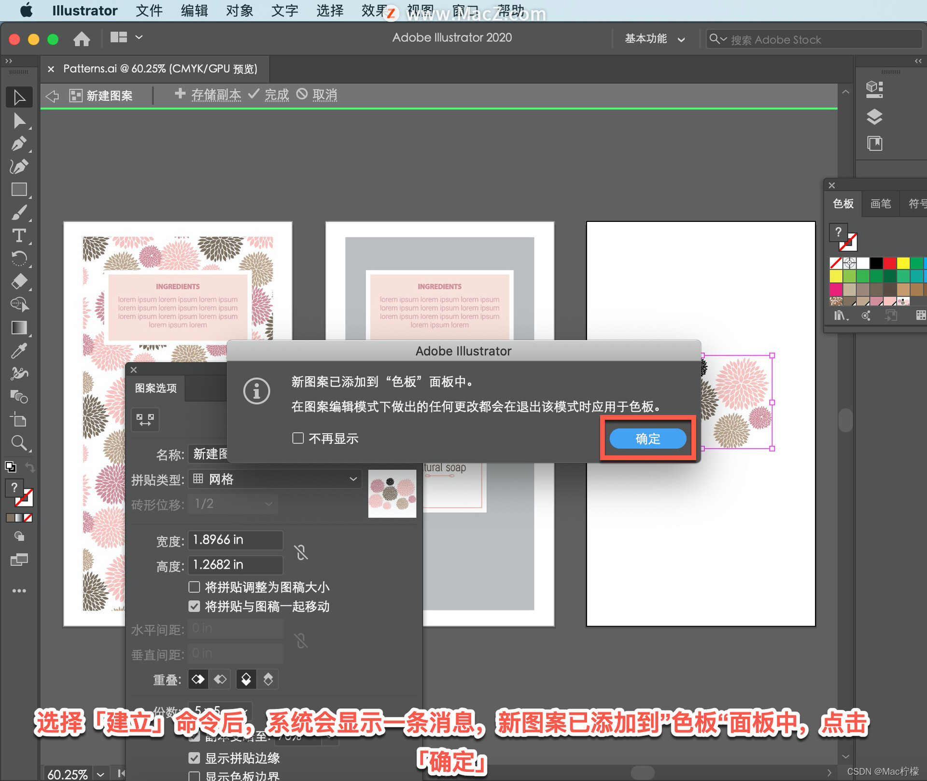The image size is (927, 781).
Task: Open the 编辑 menu
Action: [x=194, y=11]
